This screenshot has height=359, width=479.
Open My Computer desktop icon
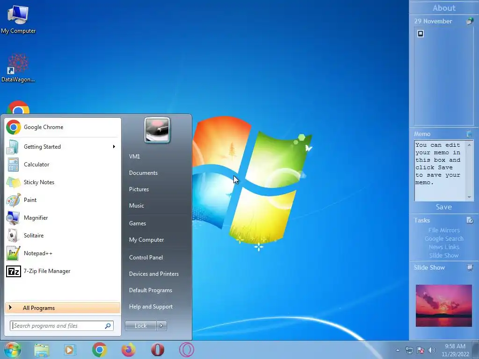pyautogui.click(x=18, y=19)
